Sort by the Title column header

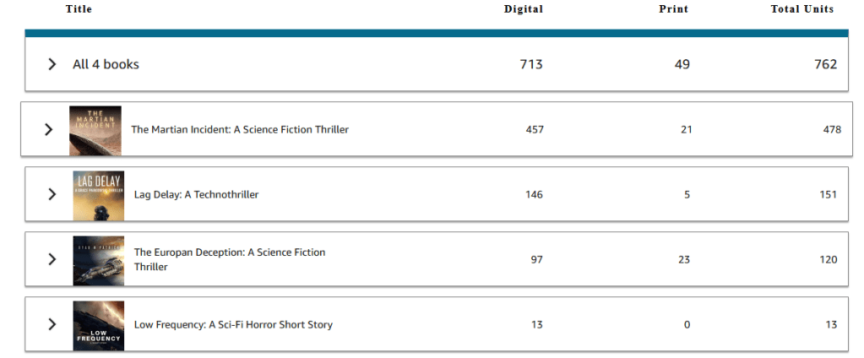[x=79, y=9]
